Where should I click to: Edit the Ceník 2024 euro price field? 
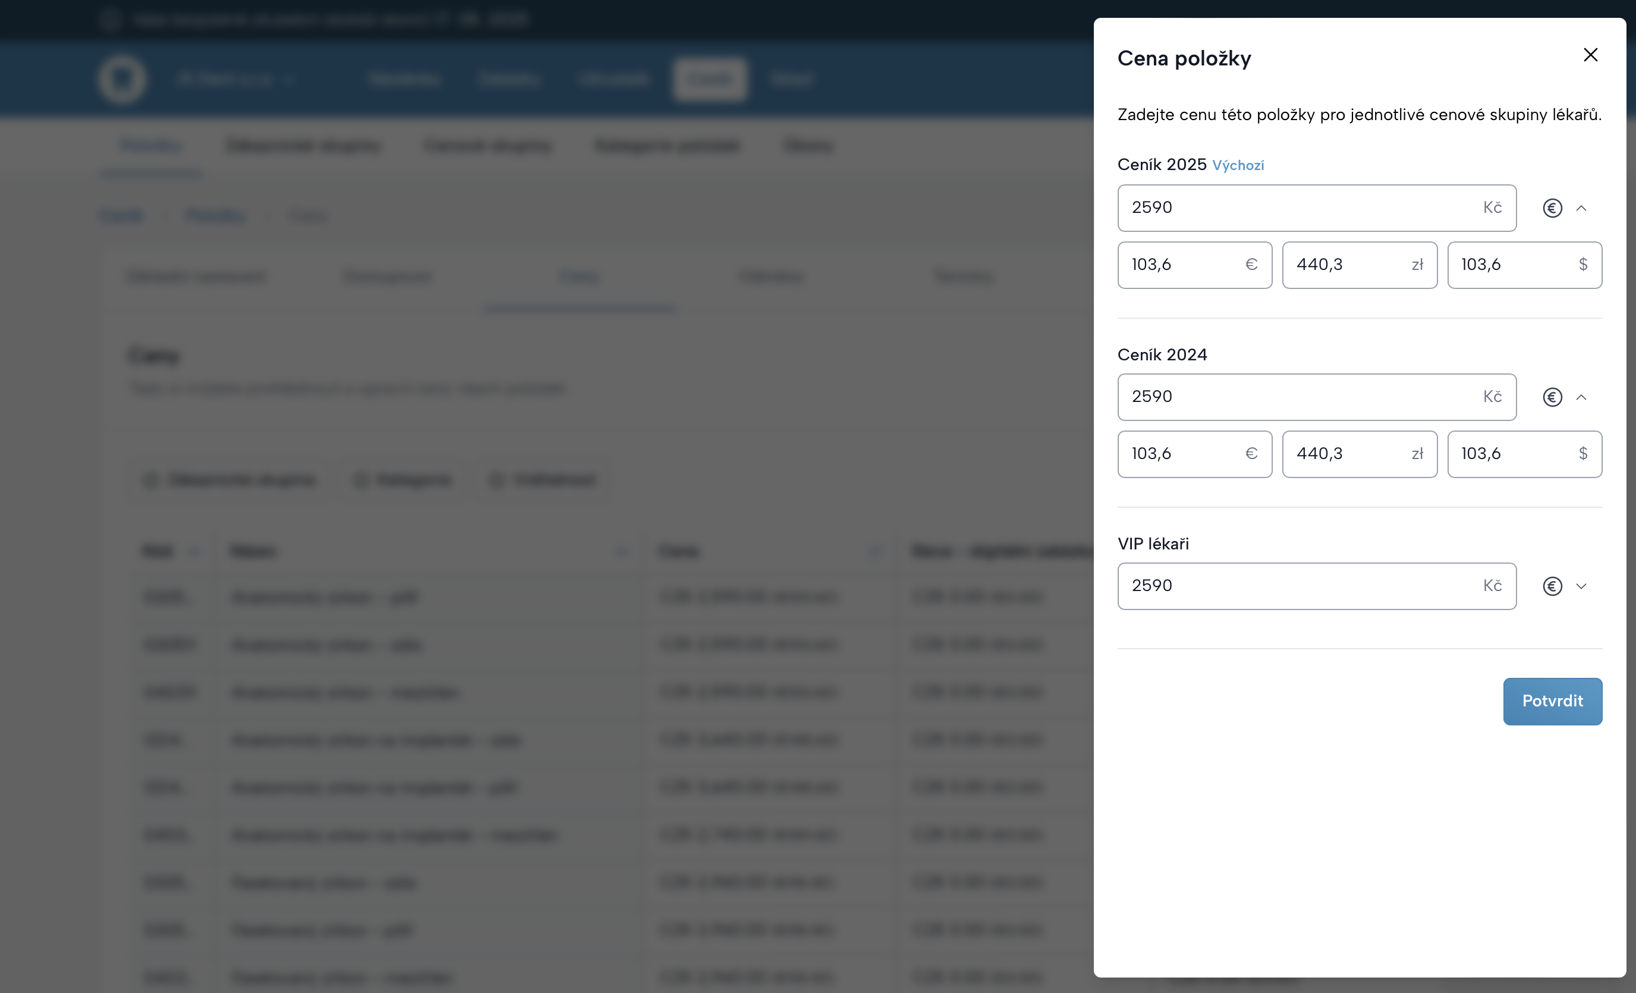coord(1194,454)
